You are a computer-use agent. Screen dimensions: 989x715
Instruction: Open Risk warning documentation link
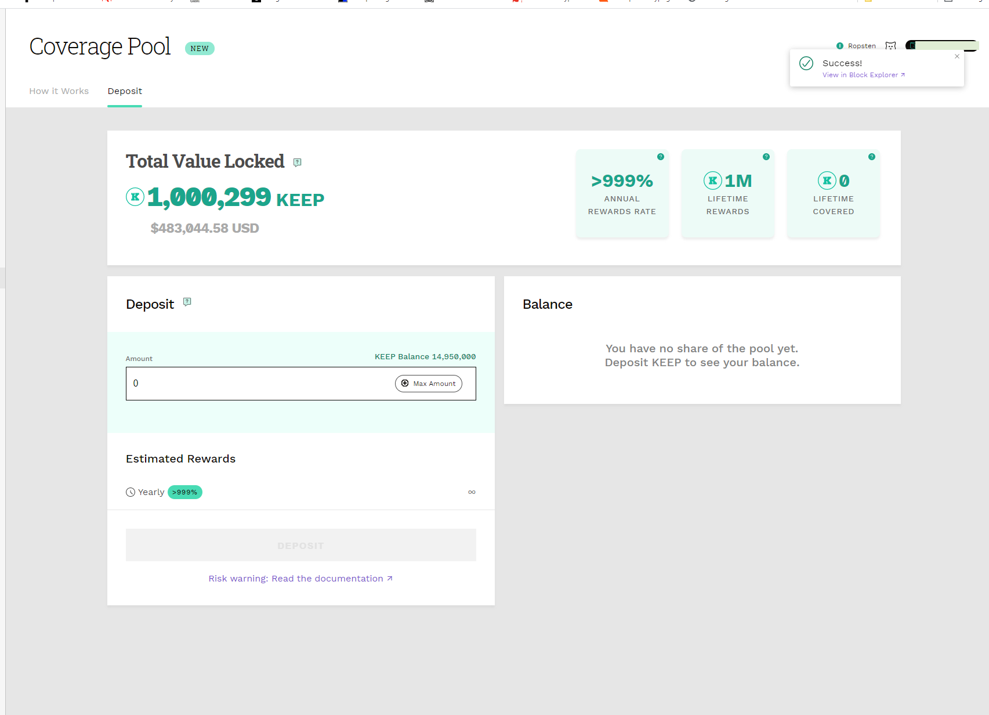301,579
